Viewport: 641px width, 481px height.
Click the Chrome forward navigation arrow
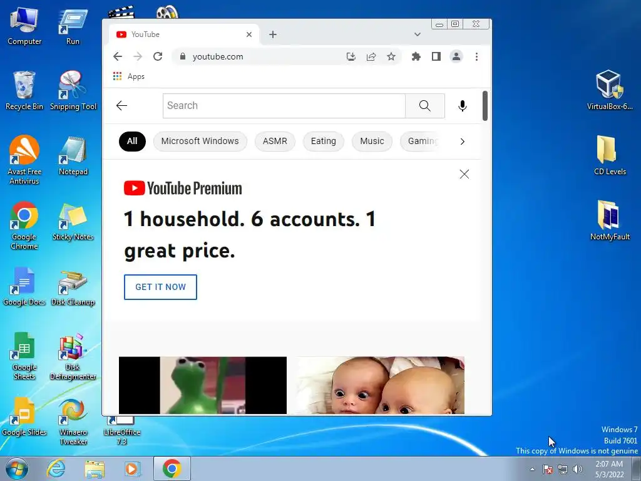138,56
